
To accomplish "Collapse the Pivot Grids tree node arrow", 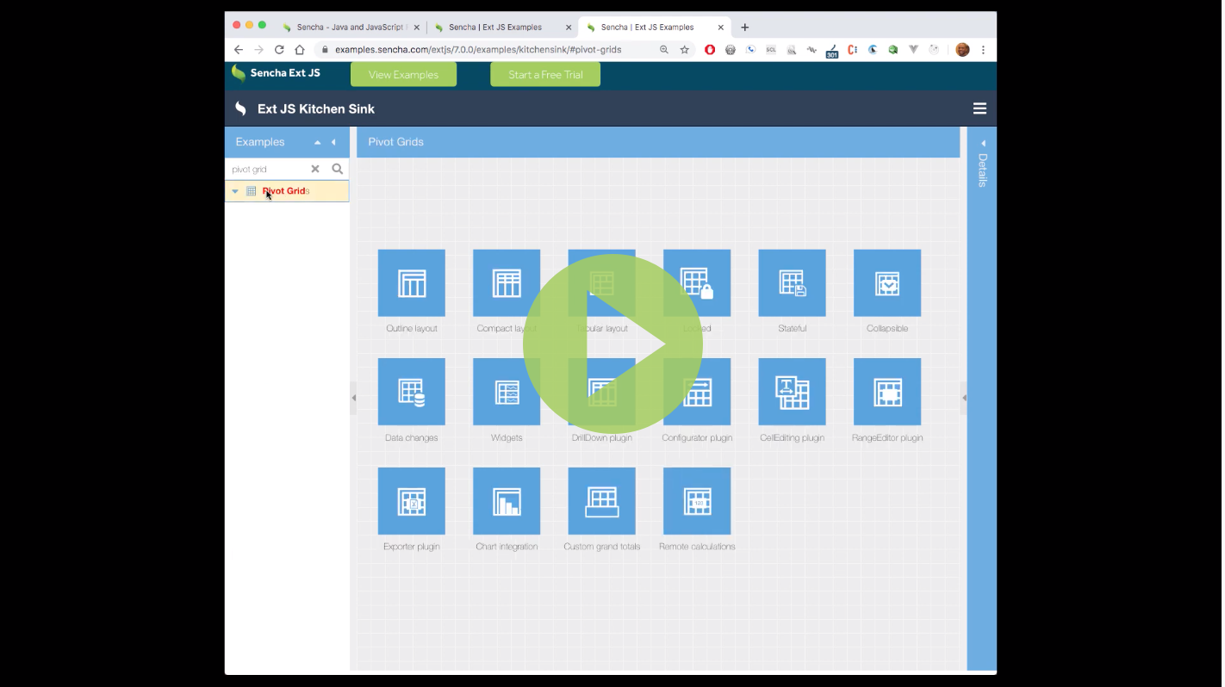I will point(235,191).
